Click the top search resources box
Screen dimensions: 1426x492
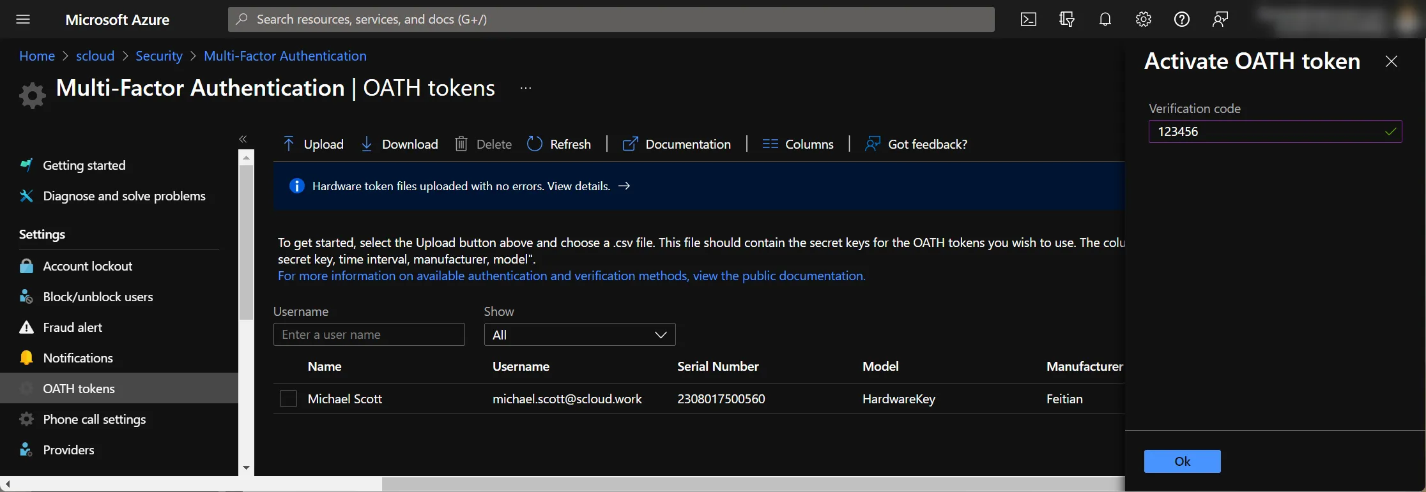611,19
